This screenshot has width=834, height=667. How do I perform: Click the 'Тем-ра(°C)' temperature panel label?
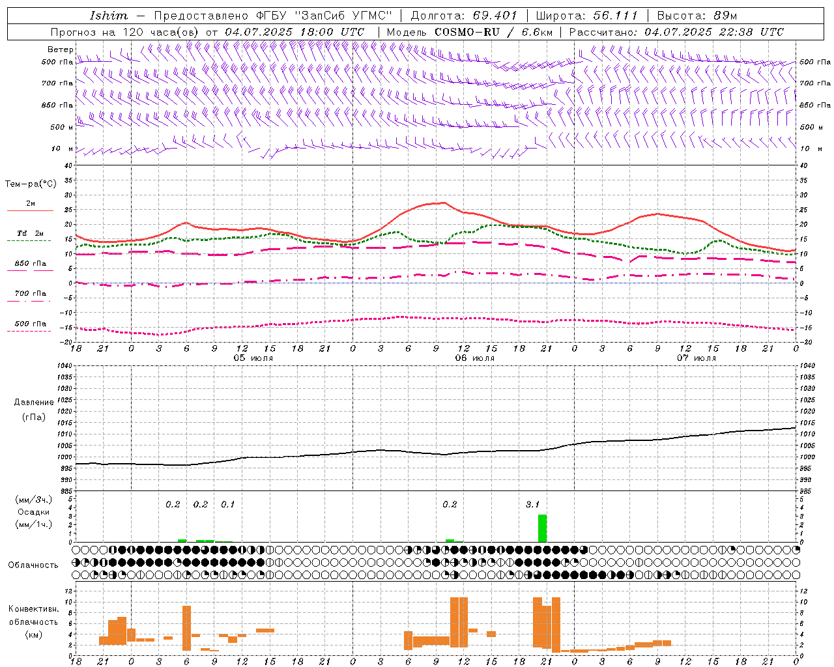[x=31, y=184]
